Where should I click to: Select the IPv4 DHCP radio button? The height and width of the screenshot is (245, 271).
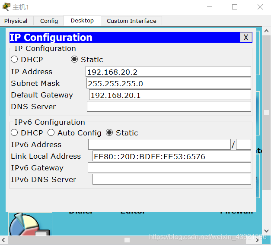pyautogui.click(x=14, y=60)
